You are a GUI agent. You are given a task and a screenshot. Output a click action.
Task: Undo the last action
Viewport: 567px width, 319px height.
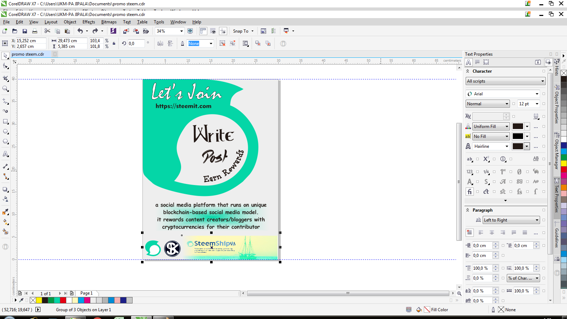click(80, 31)
